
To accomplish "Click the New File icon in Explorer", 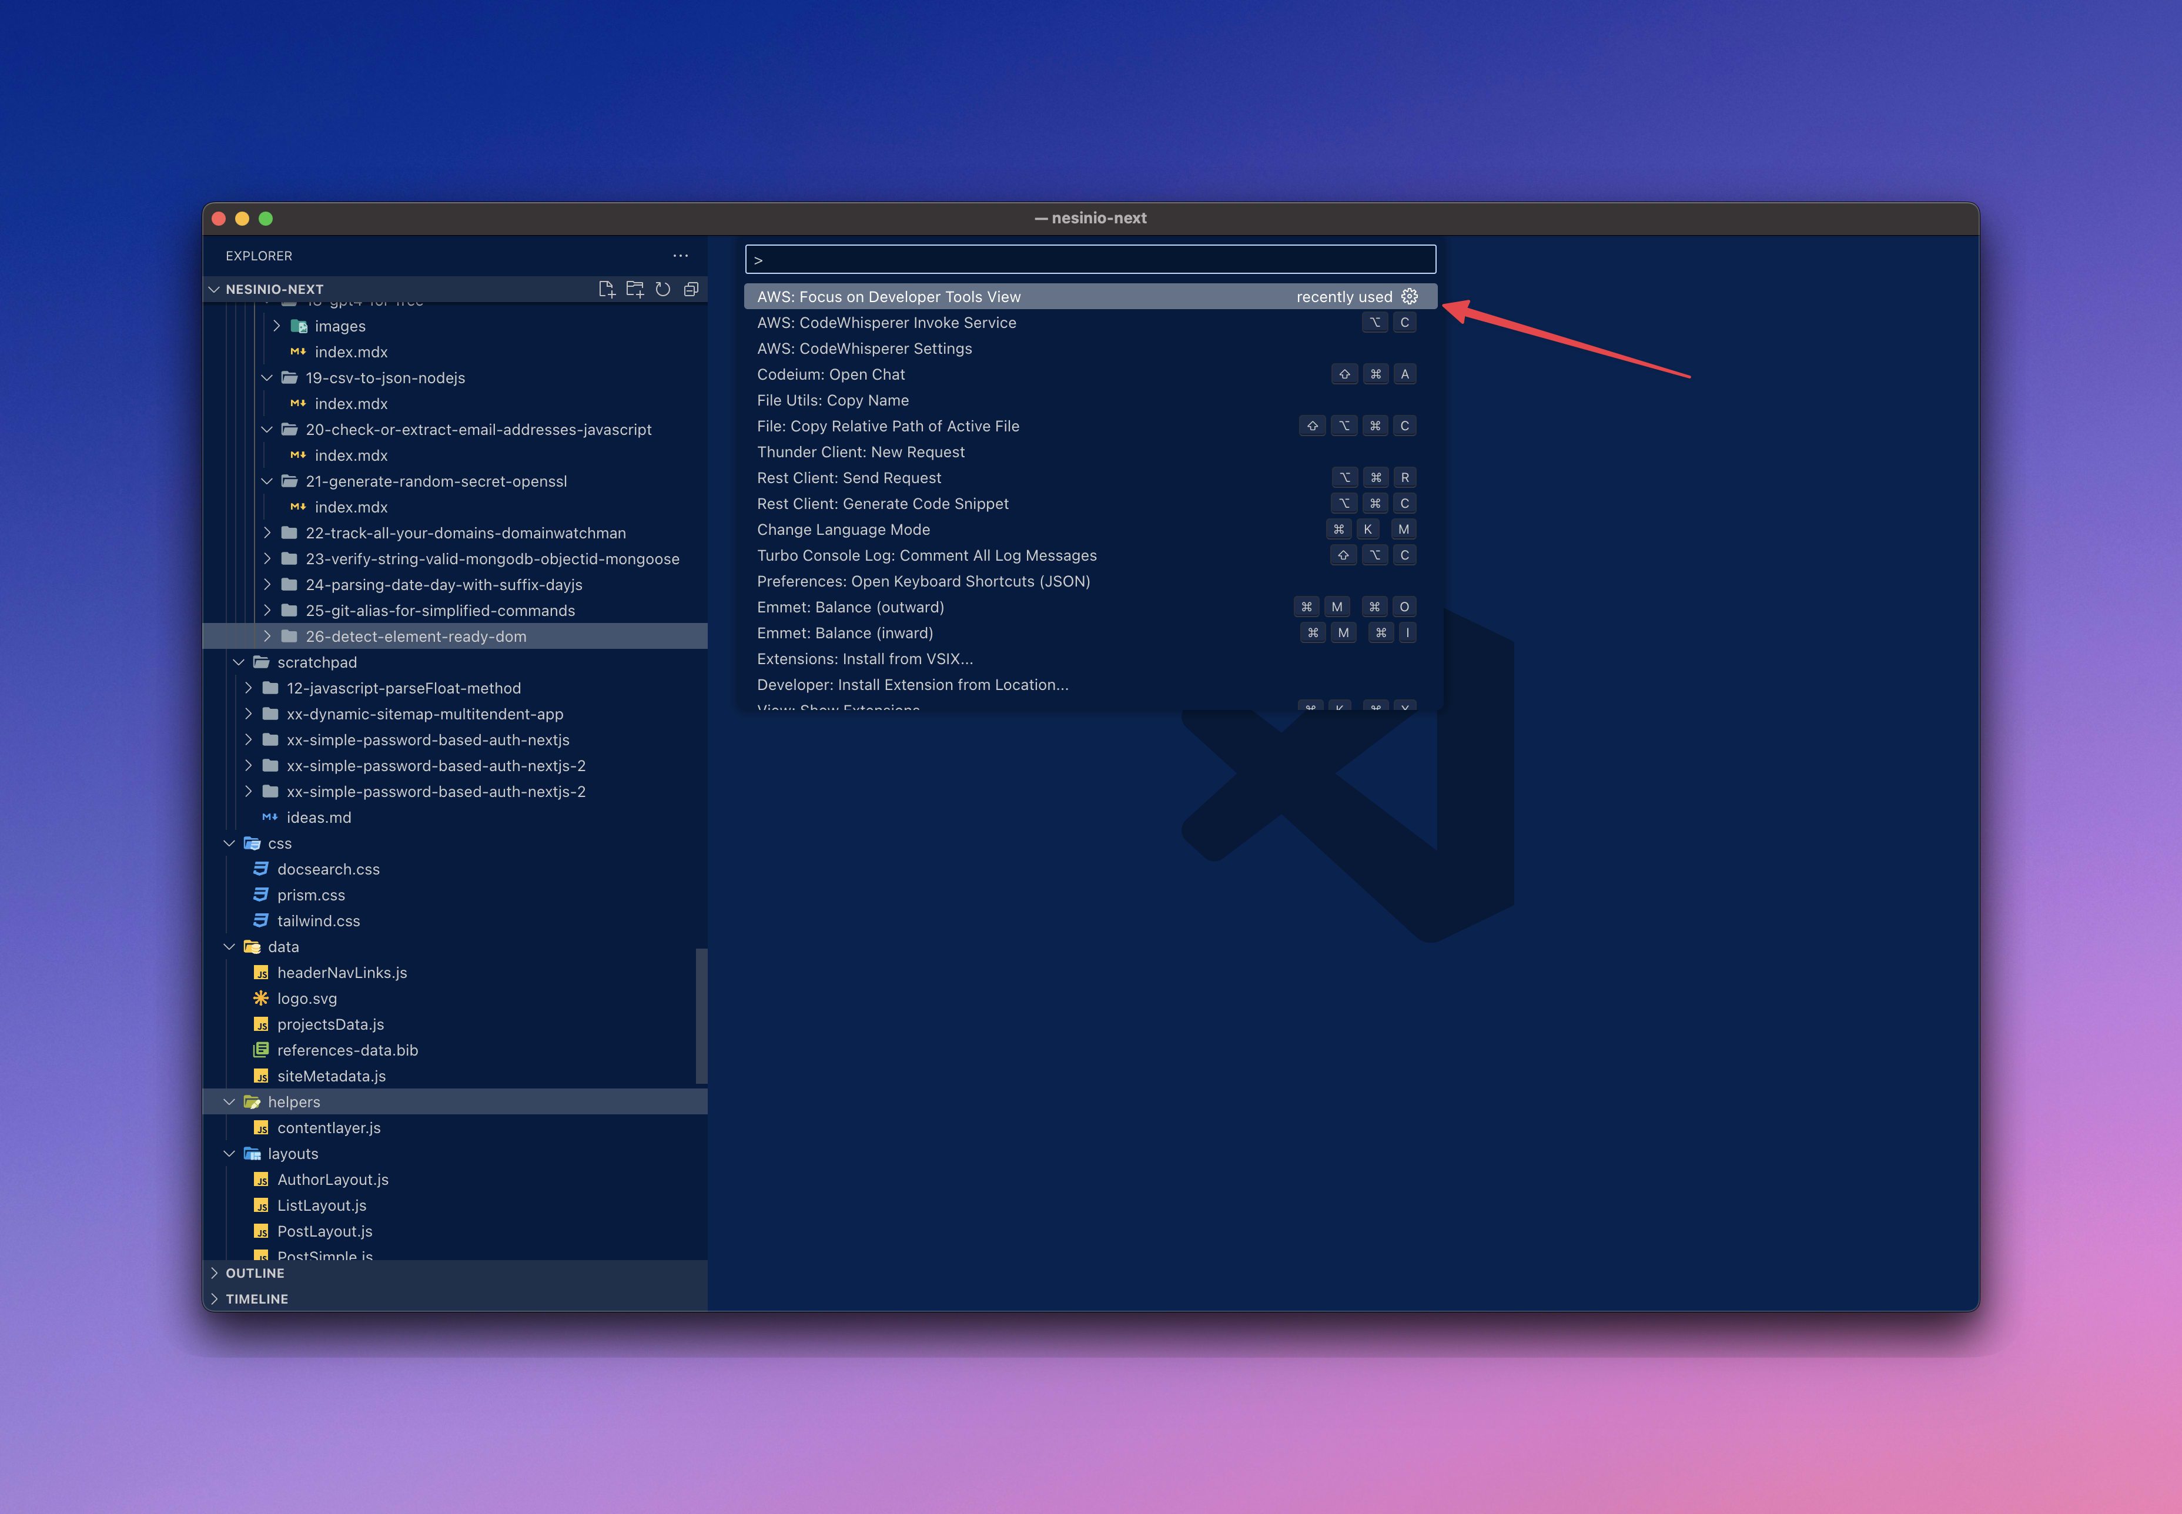I will (x=606, y=289).
